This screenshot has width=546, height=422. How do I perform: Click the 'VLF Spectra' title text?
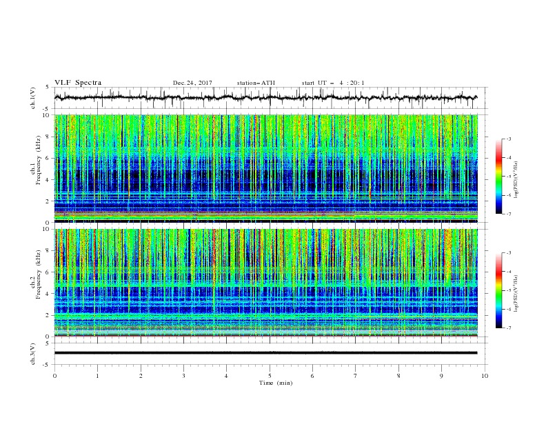click(x=78, y=83)
